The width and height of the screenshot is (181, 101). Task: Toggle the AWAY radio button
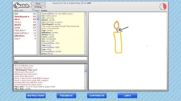coord(33,10)
